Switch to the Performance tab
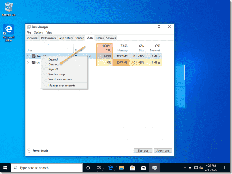The height and width of the screenshot is (174, 232). [x=49, y=38]
